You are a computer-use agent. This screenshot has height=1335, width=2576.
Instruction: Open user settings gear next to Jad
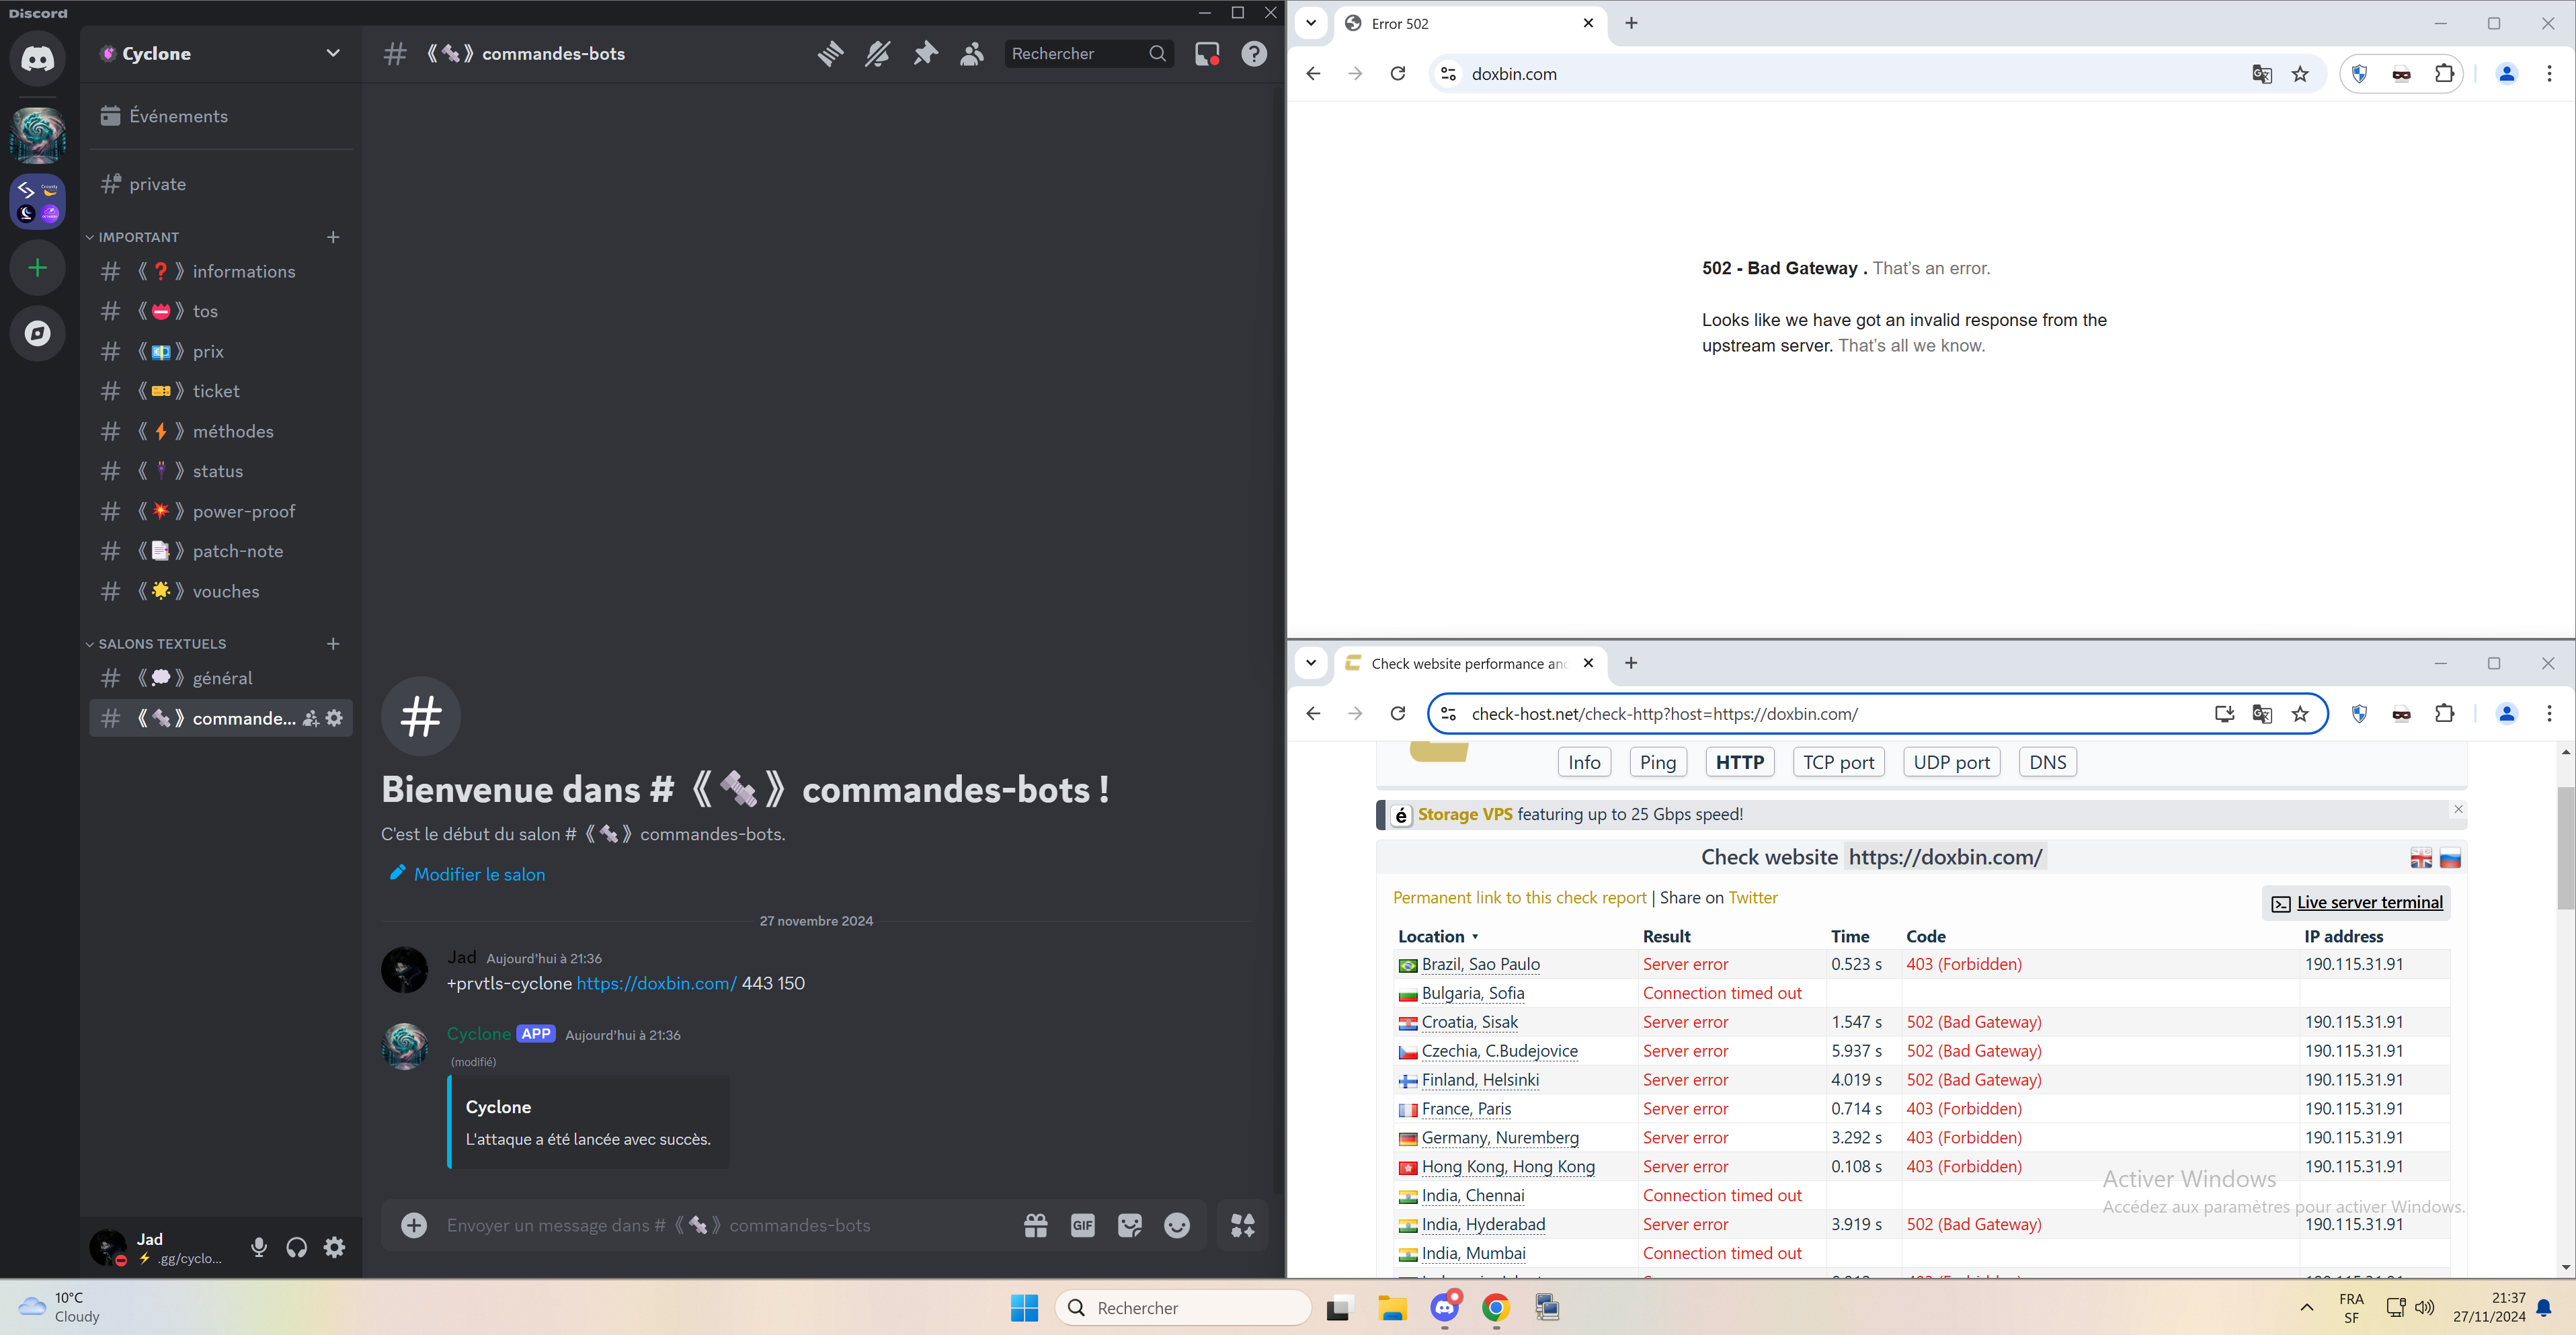(335, 1247)
